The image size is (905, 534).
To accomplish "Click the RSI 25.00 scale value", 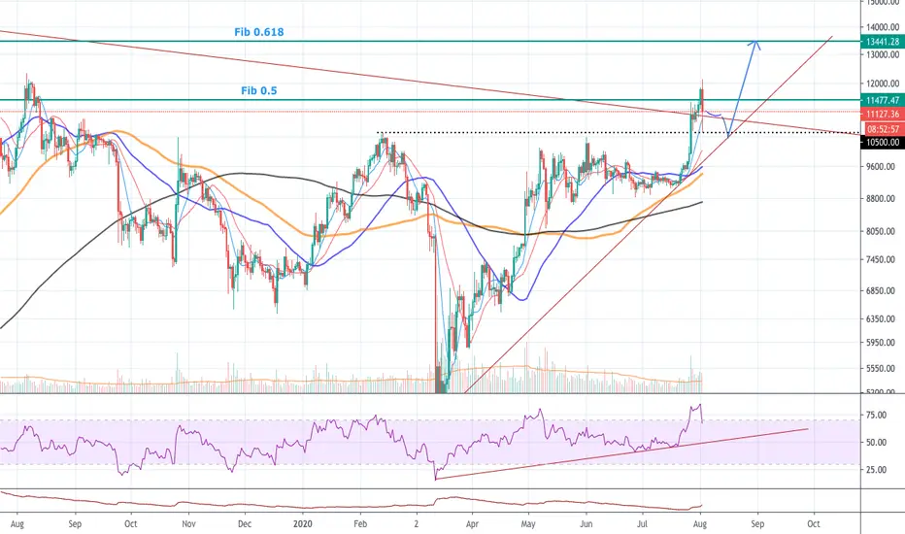I will [876, 470].
